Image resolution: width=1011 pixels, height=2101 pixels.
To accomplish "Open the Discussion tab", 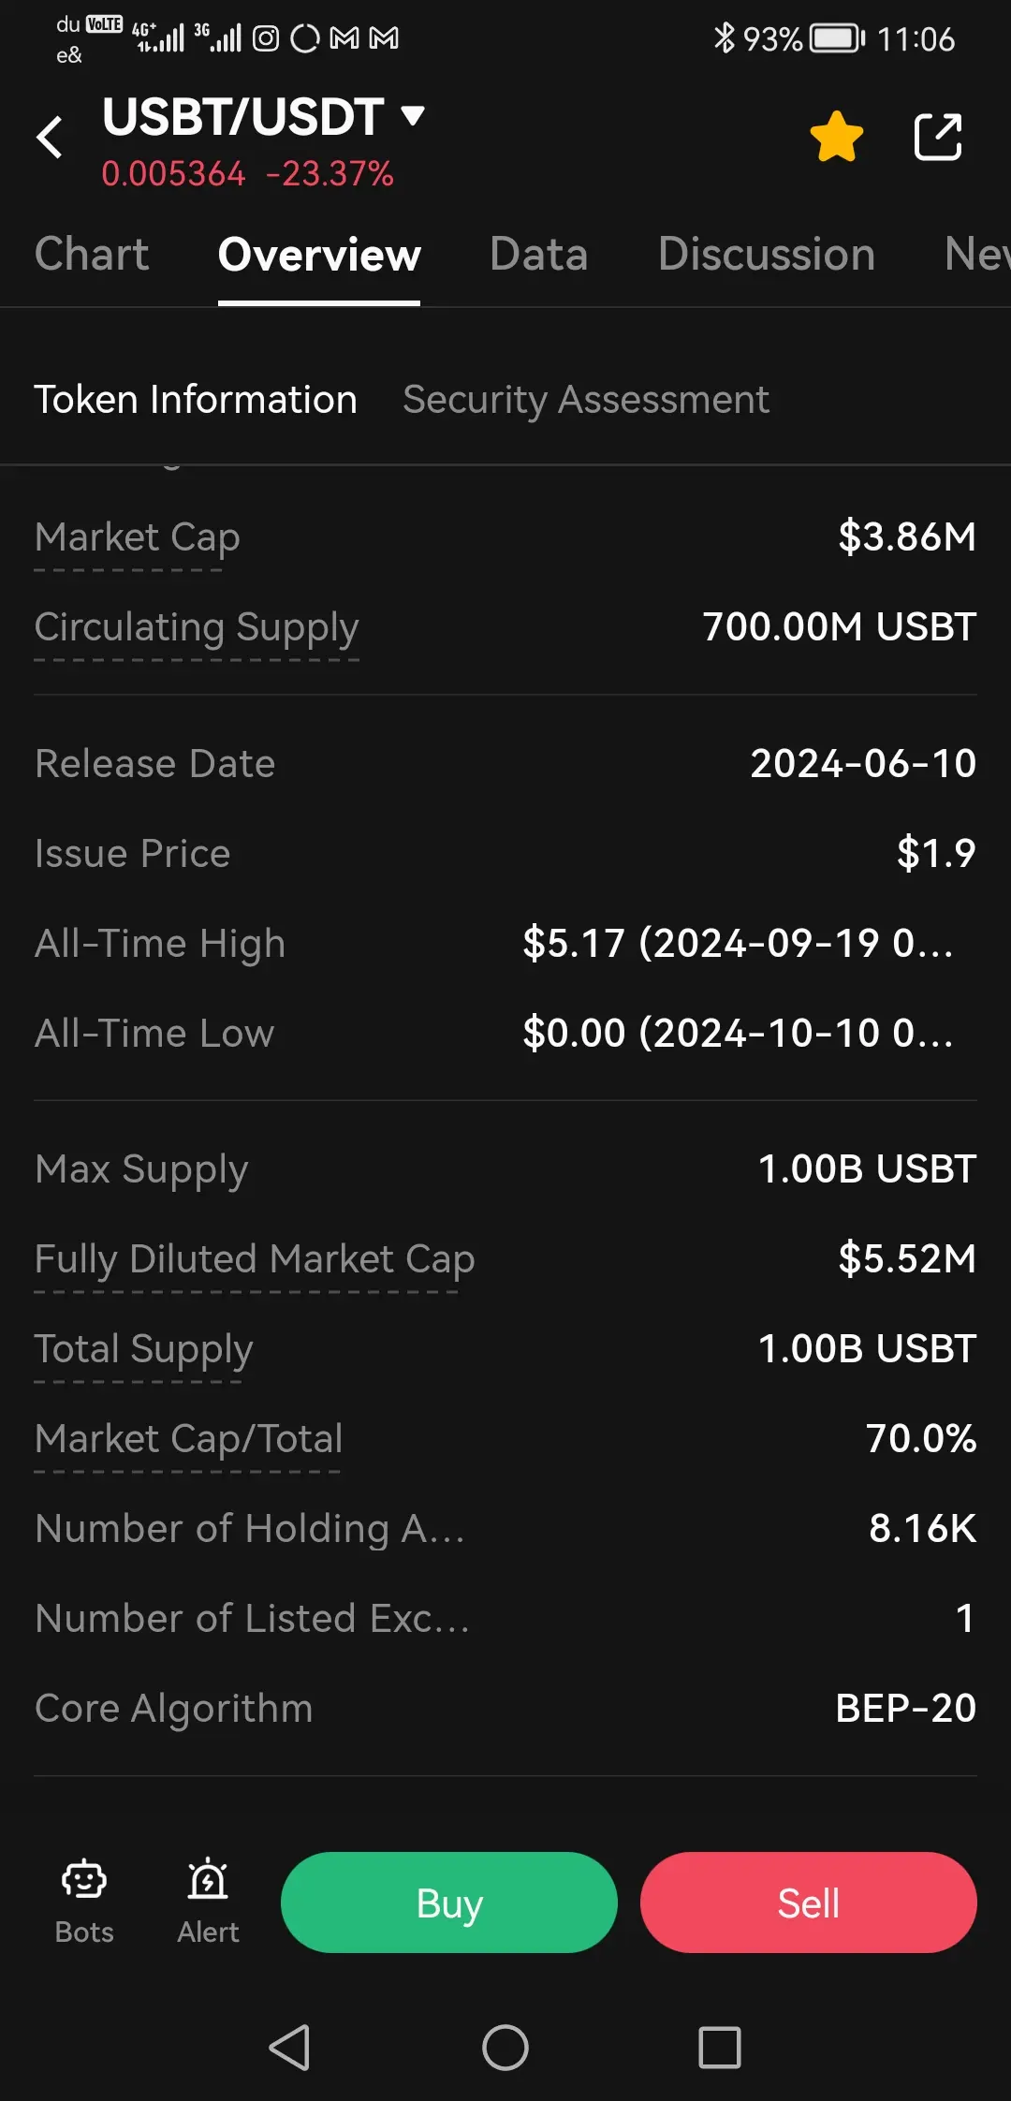I will coord(767,254).
